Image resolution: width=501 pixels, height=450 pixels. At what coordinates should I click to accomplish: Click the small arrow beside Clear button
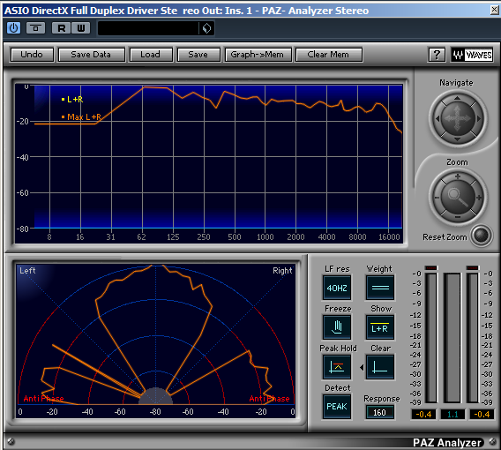(x=362, y=368)
